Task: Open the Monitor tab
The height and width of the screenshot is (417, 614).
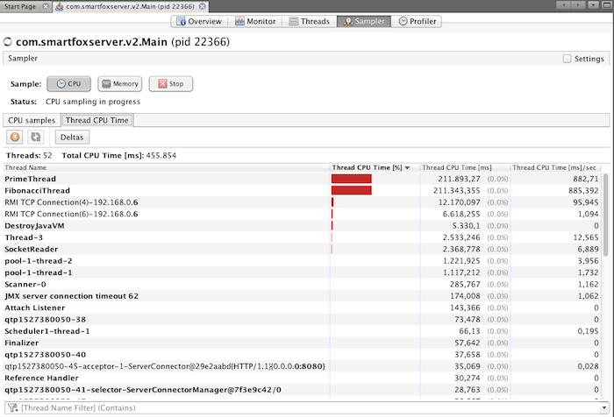Action: 255,21
